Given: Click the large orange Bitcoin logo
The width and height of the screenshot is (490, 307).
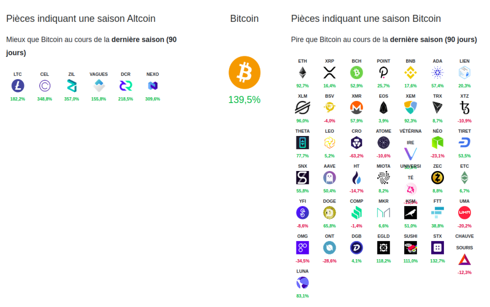Looking at the screenshot, I should coord(244,73).
